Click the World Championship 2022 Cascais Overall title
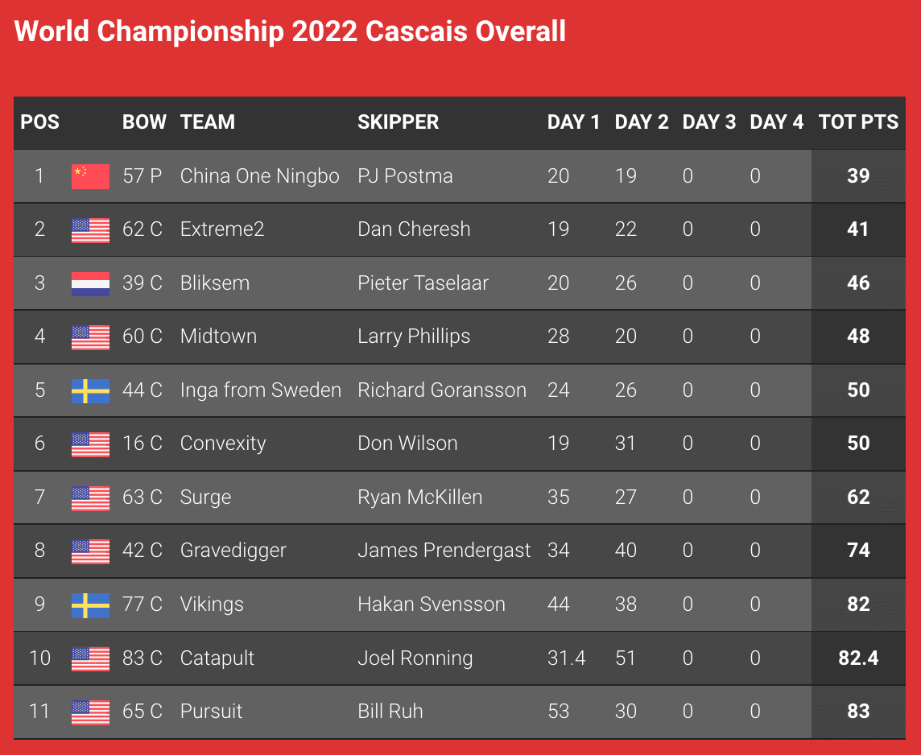This screenshot has width=921, height=755. [290, 31]
